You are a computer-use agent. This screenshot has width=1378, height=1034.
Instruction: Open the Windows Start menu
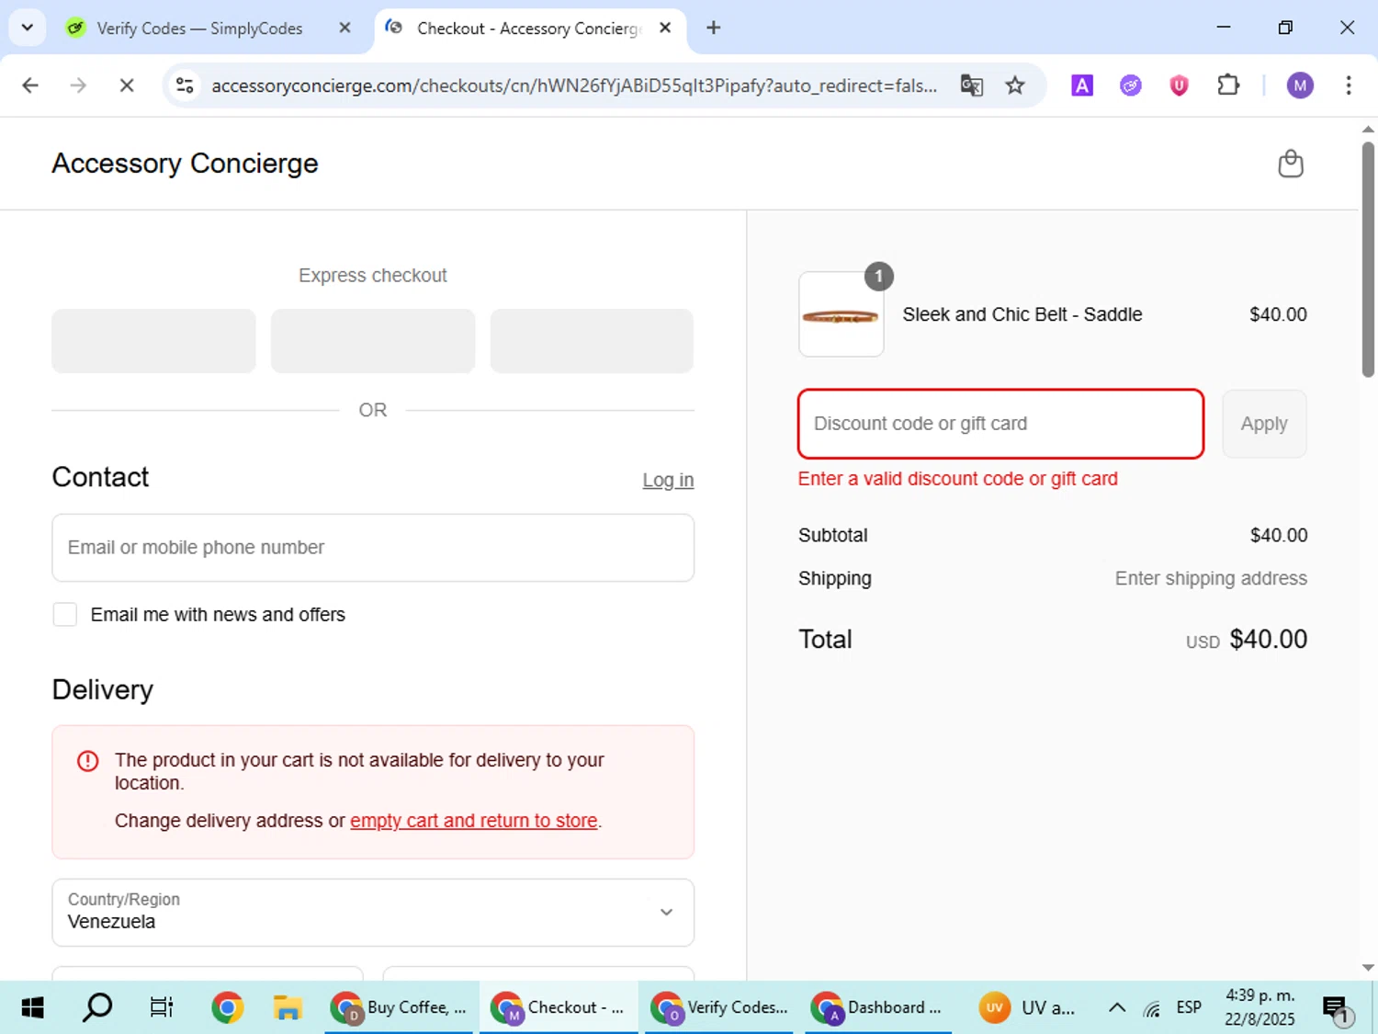coord(32,1008)
